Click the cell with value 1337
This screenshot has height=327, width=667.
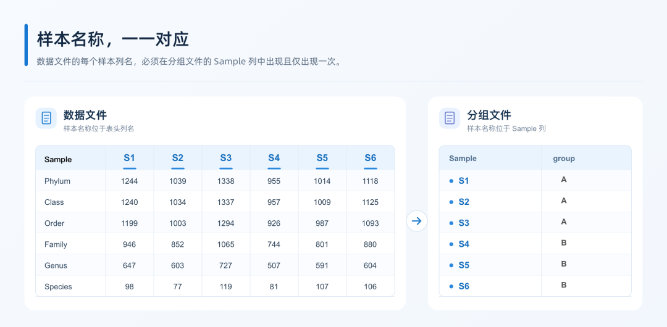226,202
